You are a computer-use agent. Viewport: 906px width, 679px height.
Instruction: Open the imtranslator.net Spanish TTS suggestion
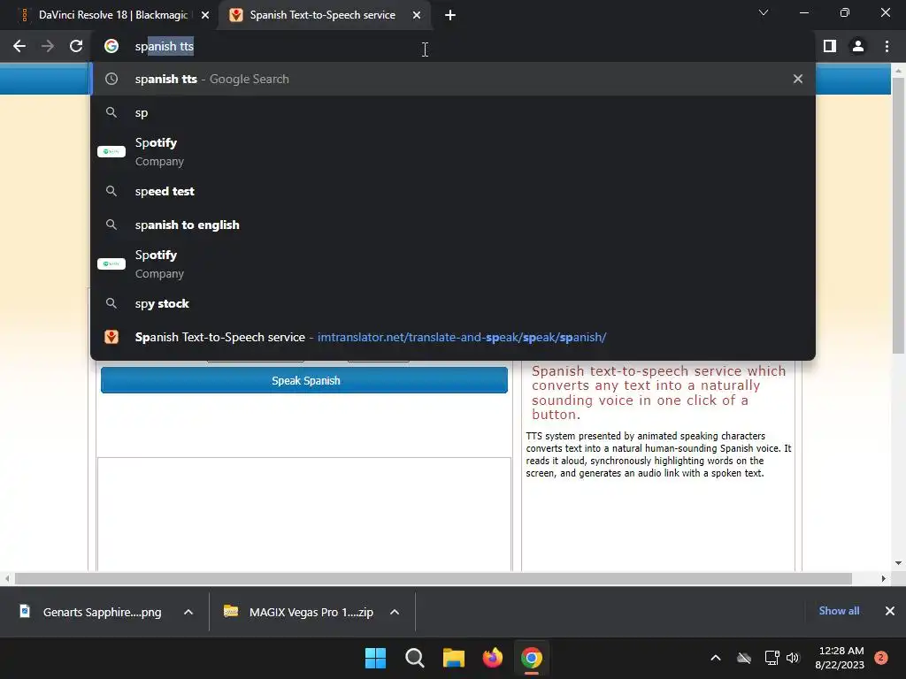[453, 337]
